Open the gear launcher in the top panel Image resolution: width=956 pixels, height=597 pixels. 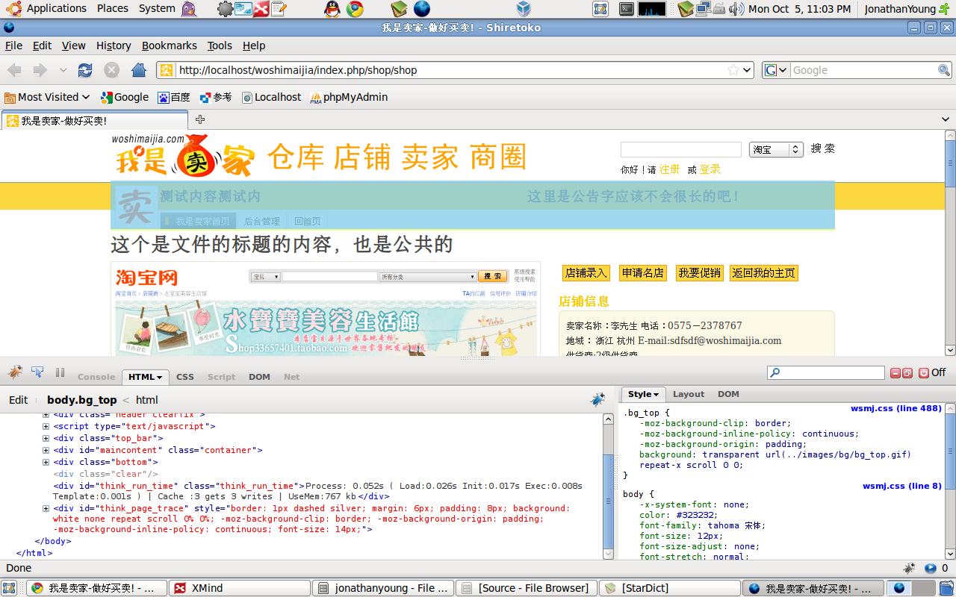[x=225, y=9]
